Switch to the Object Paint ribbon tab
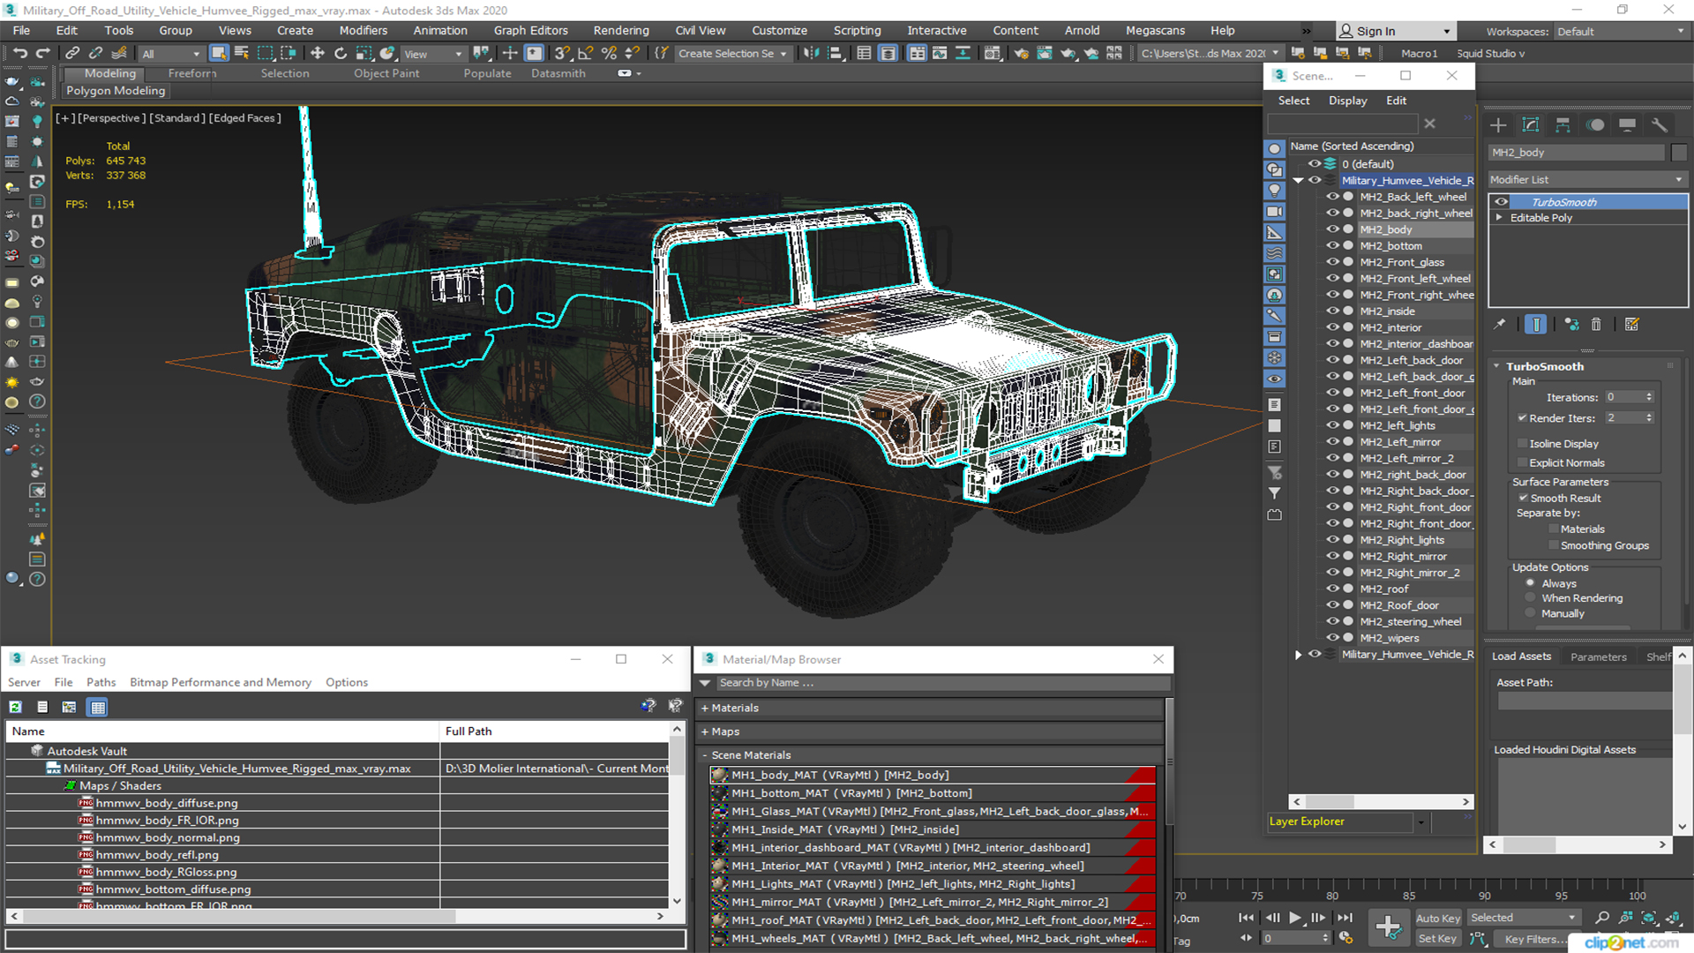 coord(386,73)
